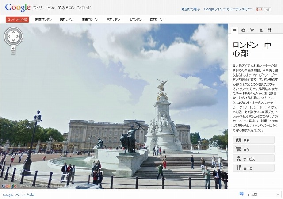Click the ストリートビューでみるロンドンガイド title

coord(62,8)
